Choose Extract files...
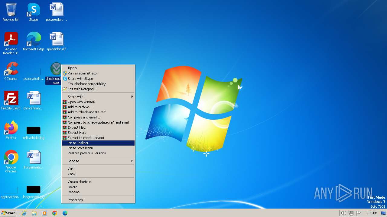This screenshot has width=387, height=217. click(x=98, y=127)
